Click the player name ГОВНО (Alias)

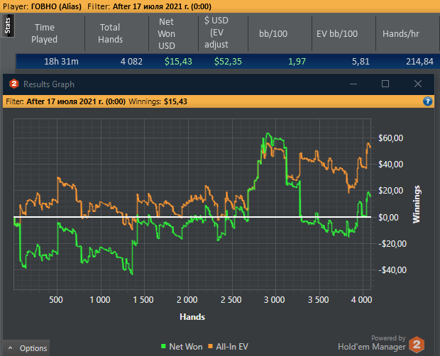click(x=56, y=6)
